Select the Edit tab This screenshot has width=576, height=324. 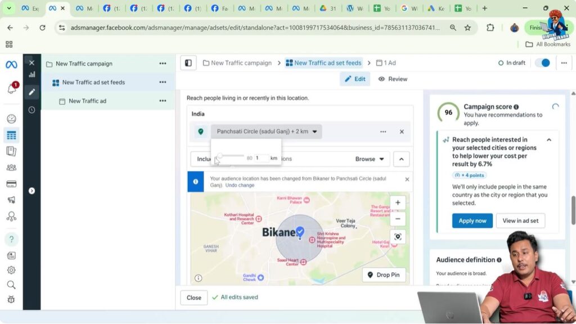[x=355, y=79]
